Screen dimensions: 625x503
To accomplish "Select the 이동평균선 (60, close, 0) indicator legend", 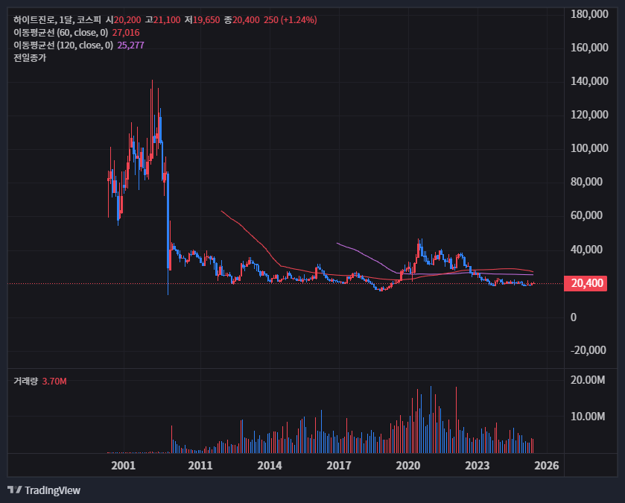I will click(x=60, y=33).
